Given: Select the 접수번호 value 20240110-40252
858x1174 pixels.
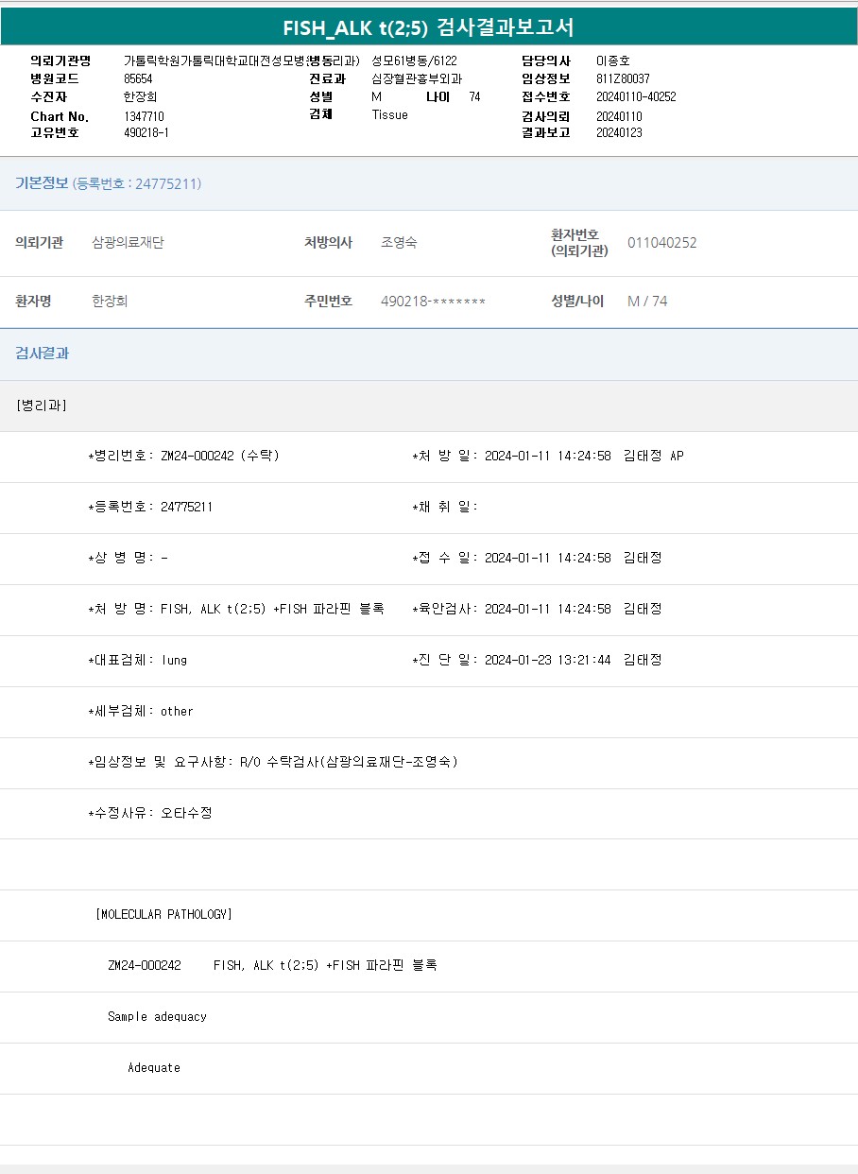Looking at the screenshot, I should pyautogui.click(x=636, y=97).
